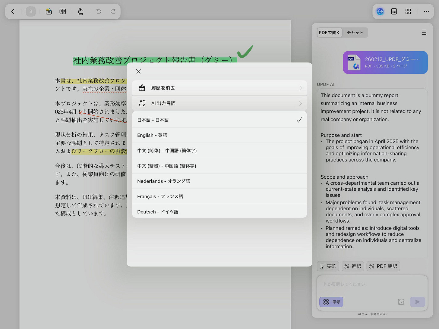This screenshot has width=439, height=329.
Task: Click the 要約 summary button
Action: [x=328, y=266]
